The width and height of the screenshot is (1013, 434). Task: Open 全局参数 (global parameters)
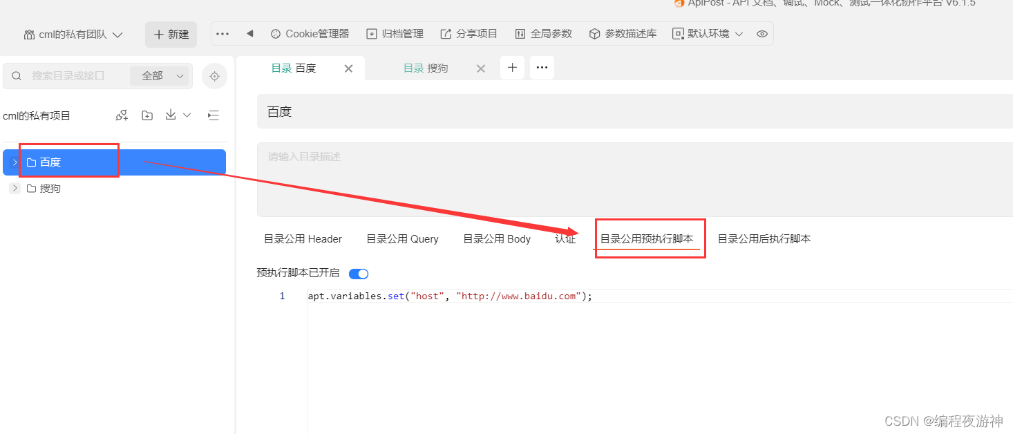pyautogui.click(x=544, y=33)
